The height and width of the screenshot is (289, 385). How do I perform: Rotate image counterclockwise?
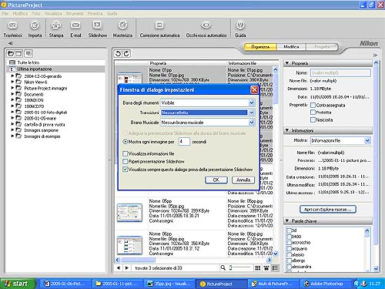point(118,54)
